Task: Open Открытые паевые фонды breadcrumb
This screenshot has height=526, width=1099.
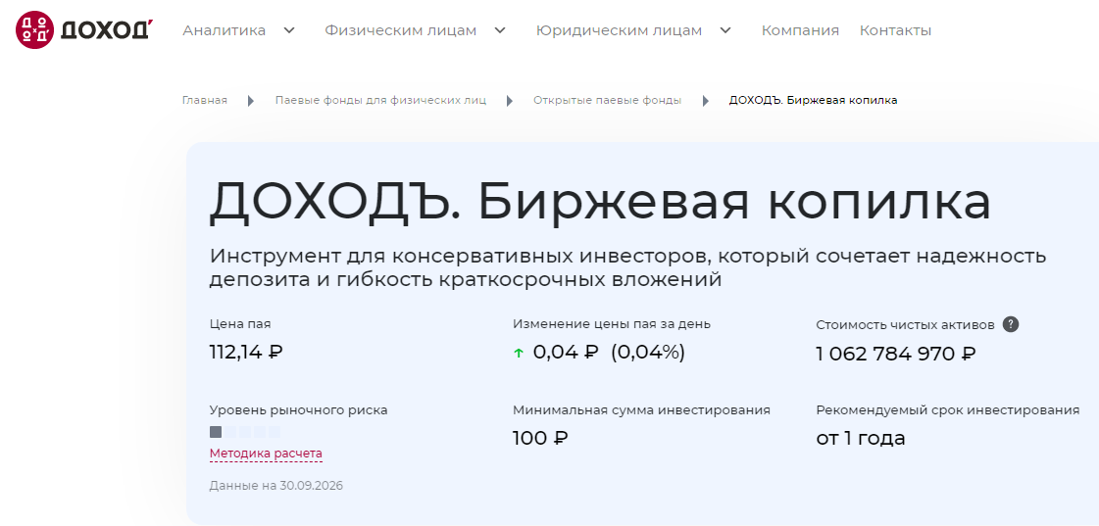Action: pyautogui.click(x=607, y=100)
